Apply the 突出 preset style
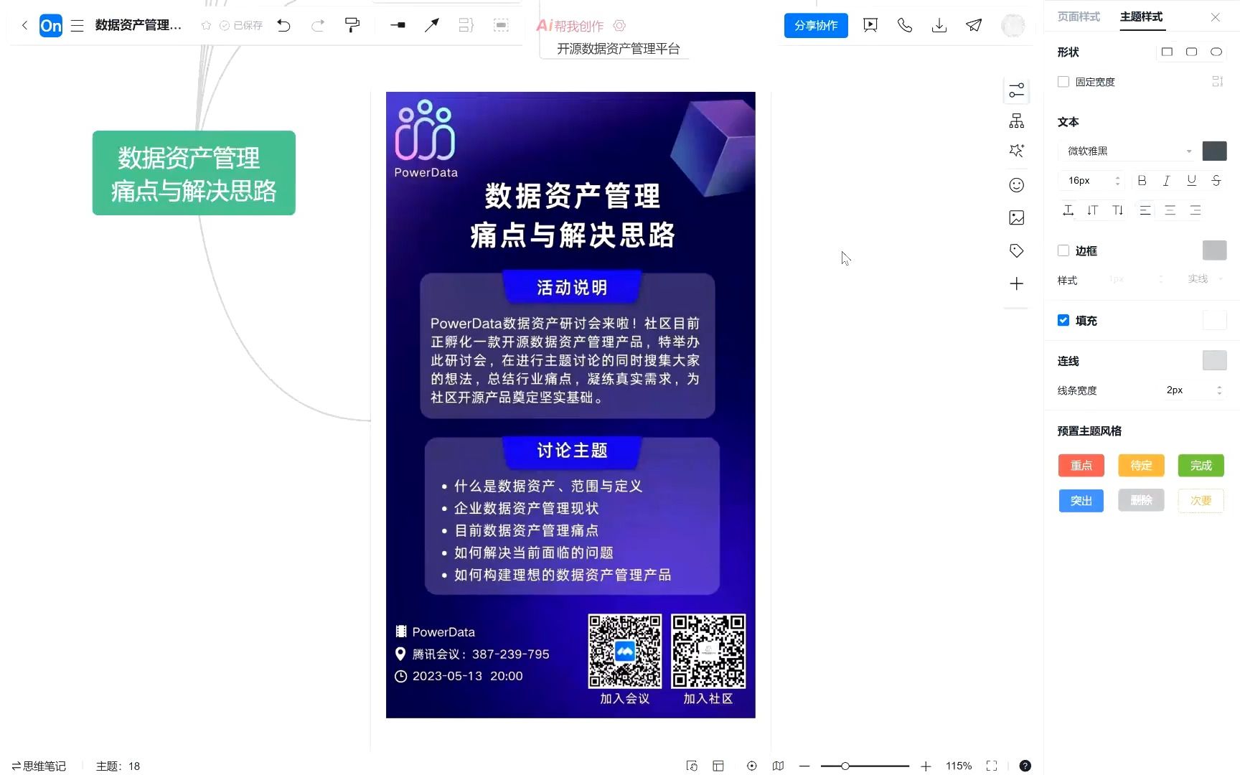1240x775 pixels. click(1081, 500)
